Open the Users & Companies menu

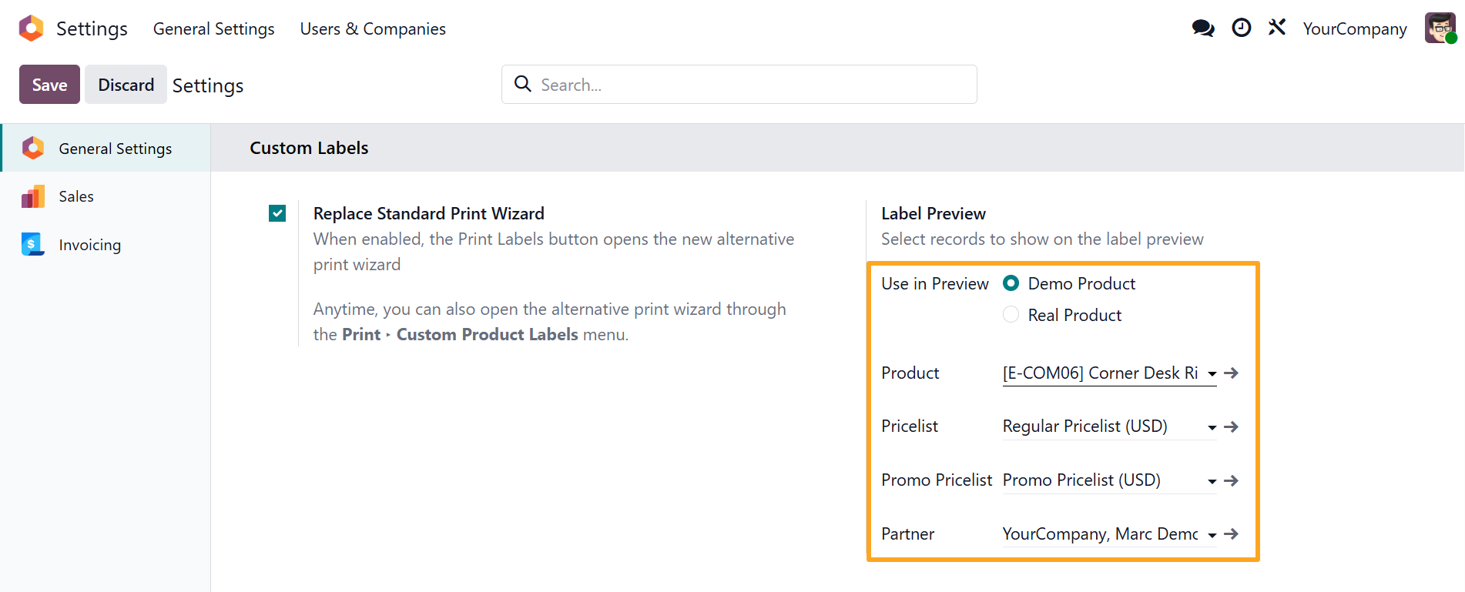373,28
